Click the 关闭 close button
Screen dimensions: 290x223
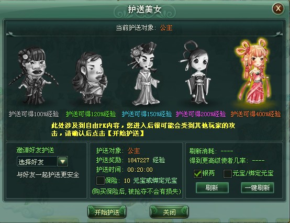click(169, 212)
